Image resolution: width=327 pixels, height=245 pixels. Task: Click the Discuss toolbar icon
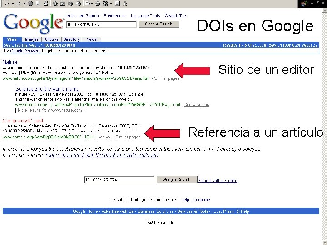pos(118,4)
